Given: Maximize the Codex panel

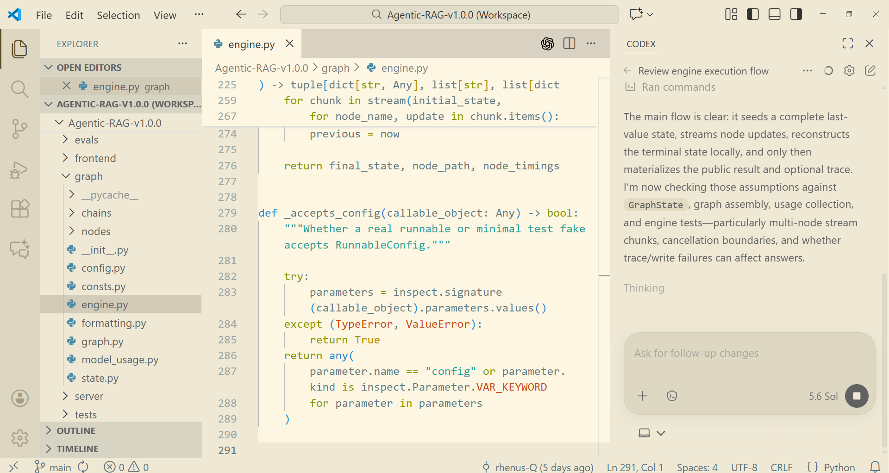Looking at the screenshot, I should [847, 44].
